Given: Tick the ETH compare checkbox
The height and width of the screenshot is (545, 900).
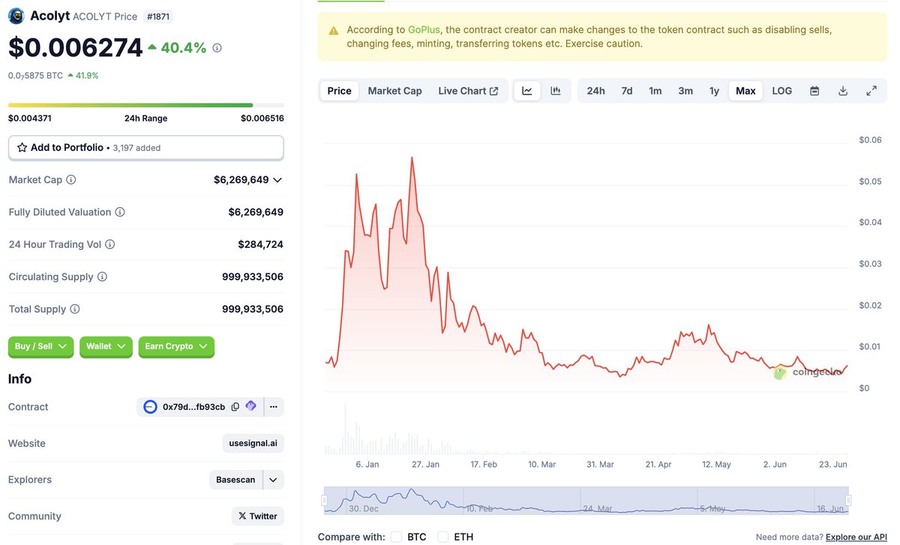Looking at the screenshot, I should 443,537.
